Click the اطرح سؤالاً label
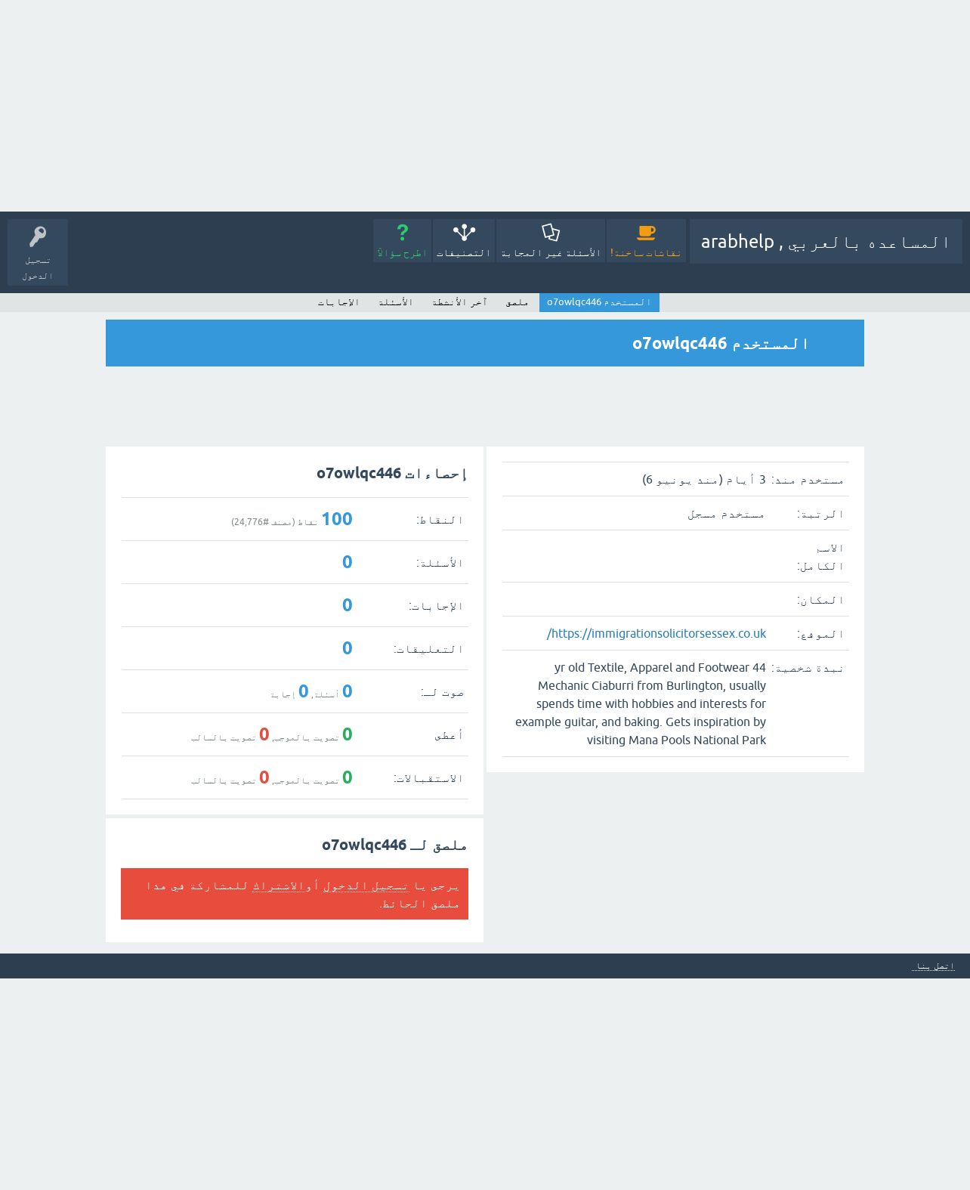Image resolution: width=970 pixels, height=1190 pixels. point(402,253)
